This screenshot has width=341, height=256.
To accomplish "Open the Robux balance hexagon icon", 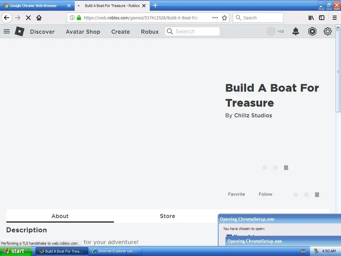I will [312, 31].
